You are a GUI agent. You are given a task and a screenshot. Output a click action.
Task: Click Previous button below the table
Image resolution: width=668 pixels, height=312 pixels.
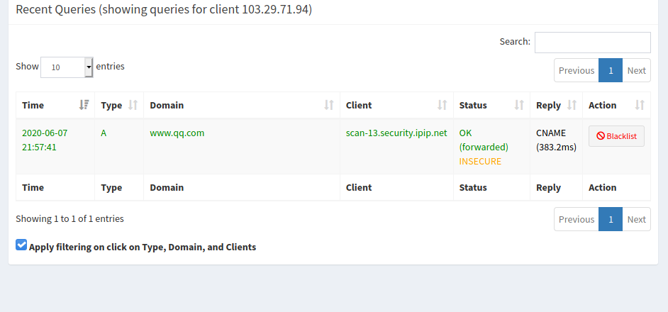pos(576,219)
